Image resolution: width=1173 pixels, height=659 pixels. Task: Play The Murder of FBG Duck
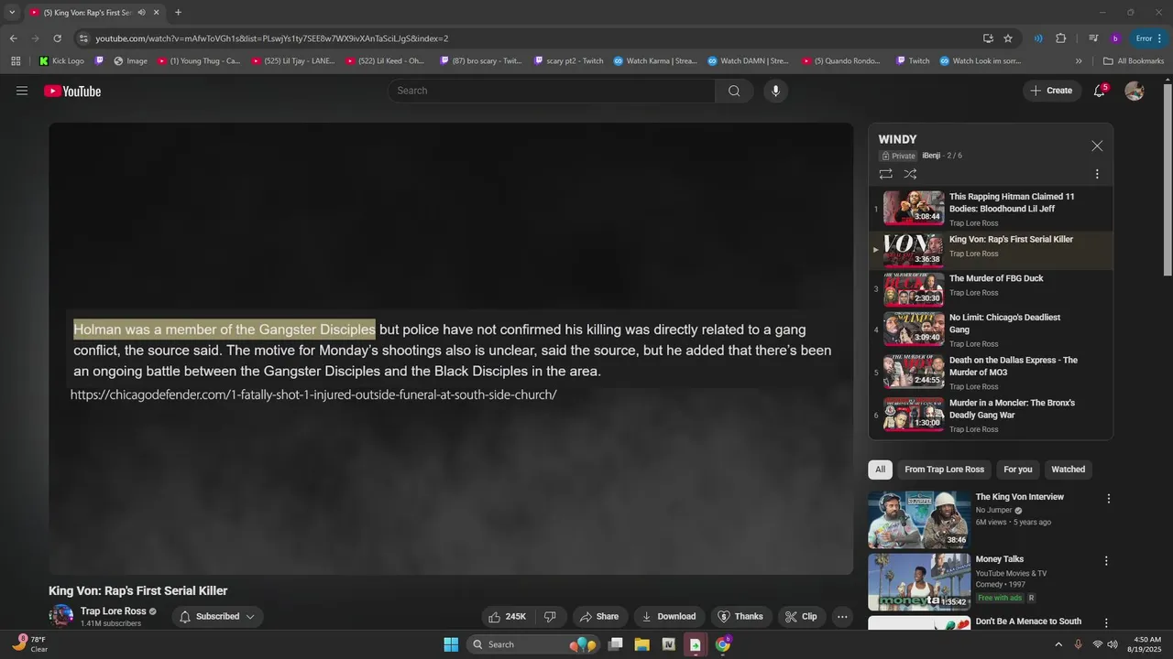click(991, 288)
